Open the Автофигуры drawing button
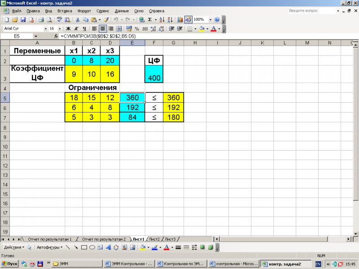The image size is (359, 269). pyautogui.click(x=49, y=247)
